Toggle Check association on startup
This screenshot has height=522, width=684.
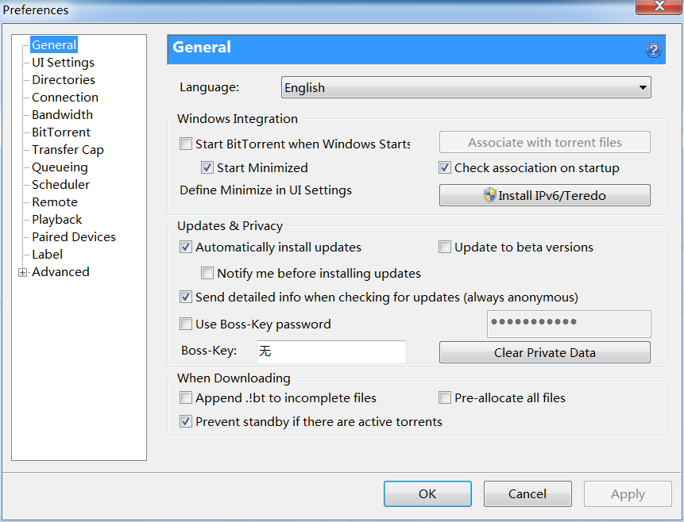click(445, 168)
